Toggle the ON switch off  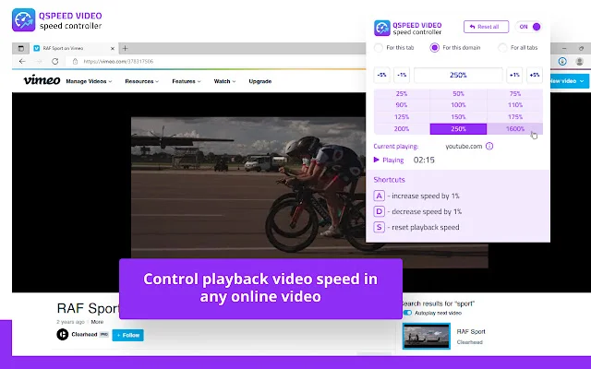coord(529,27)
